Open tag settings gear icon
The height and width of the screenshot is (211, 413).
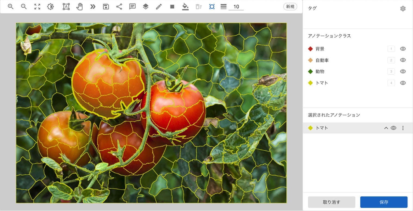pyautogui.click(x=403, y=9)
